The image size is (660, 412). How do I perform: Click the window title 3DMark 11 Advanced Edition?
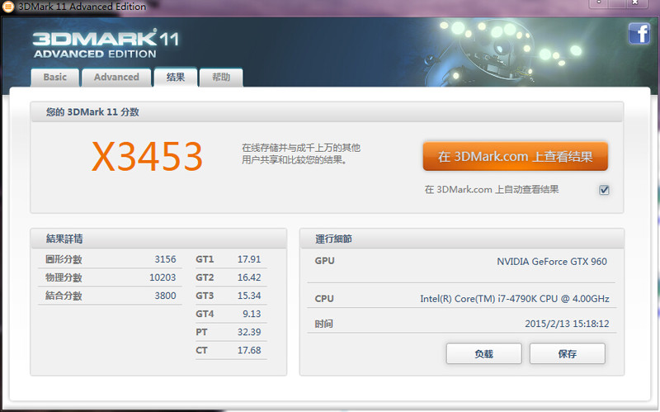pyautogui.click(x=82, y=7)
